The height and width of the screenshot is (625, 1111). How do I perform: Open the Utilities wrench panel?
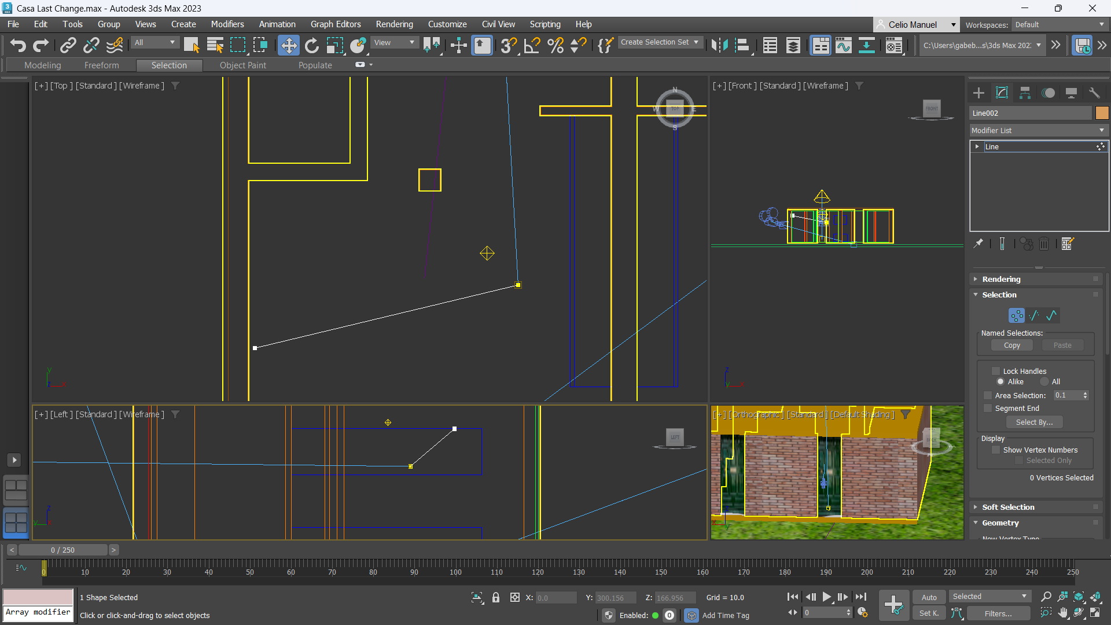pyautogui.click(x=1094, y=93)
